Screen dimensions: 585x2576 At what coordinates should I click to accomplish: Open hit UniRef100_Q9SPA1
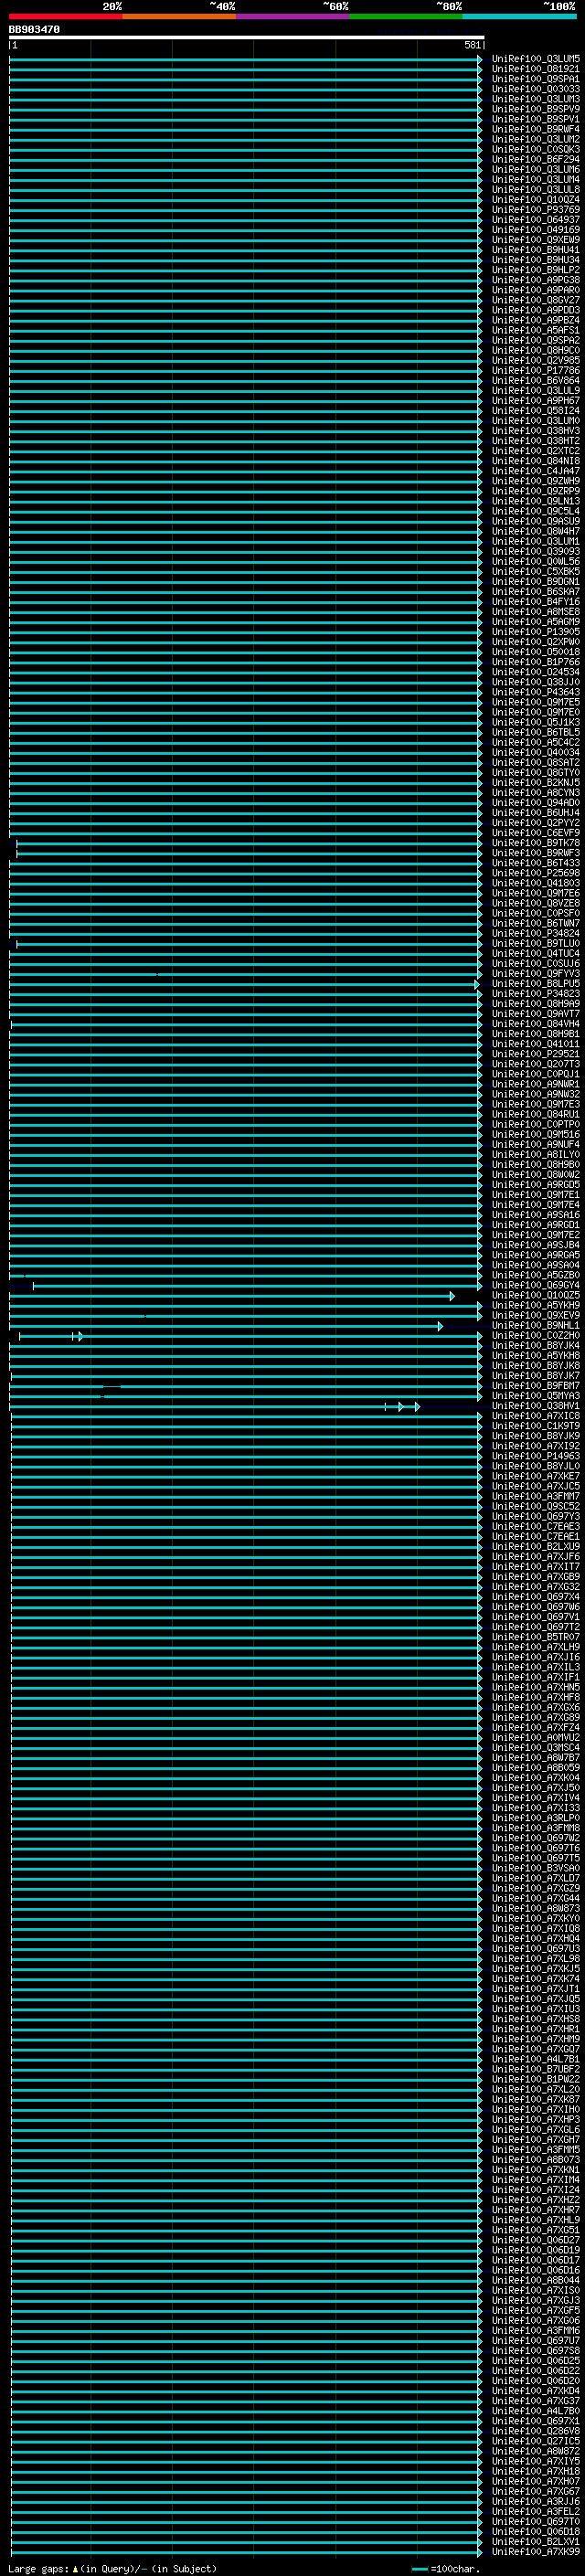pos(536,79)
